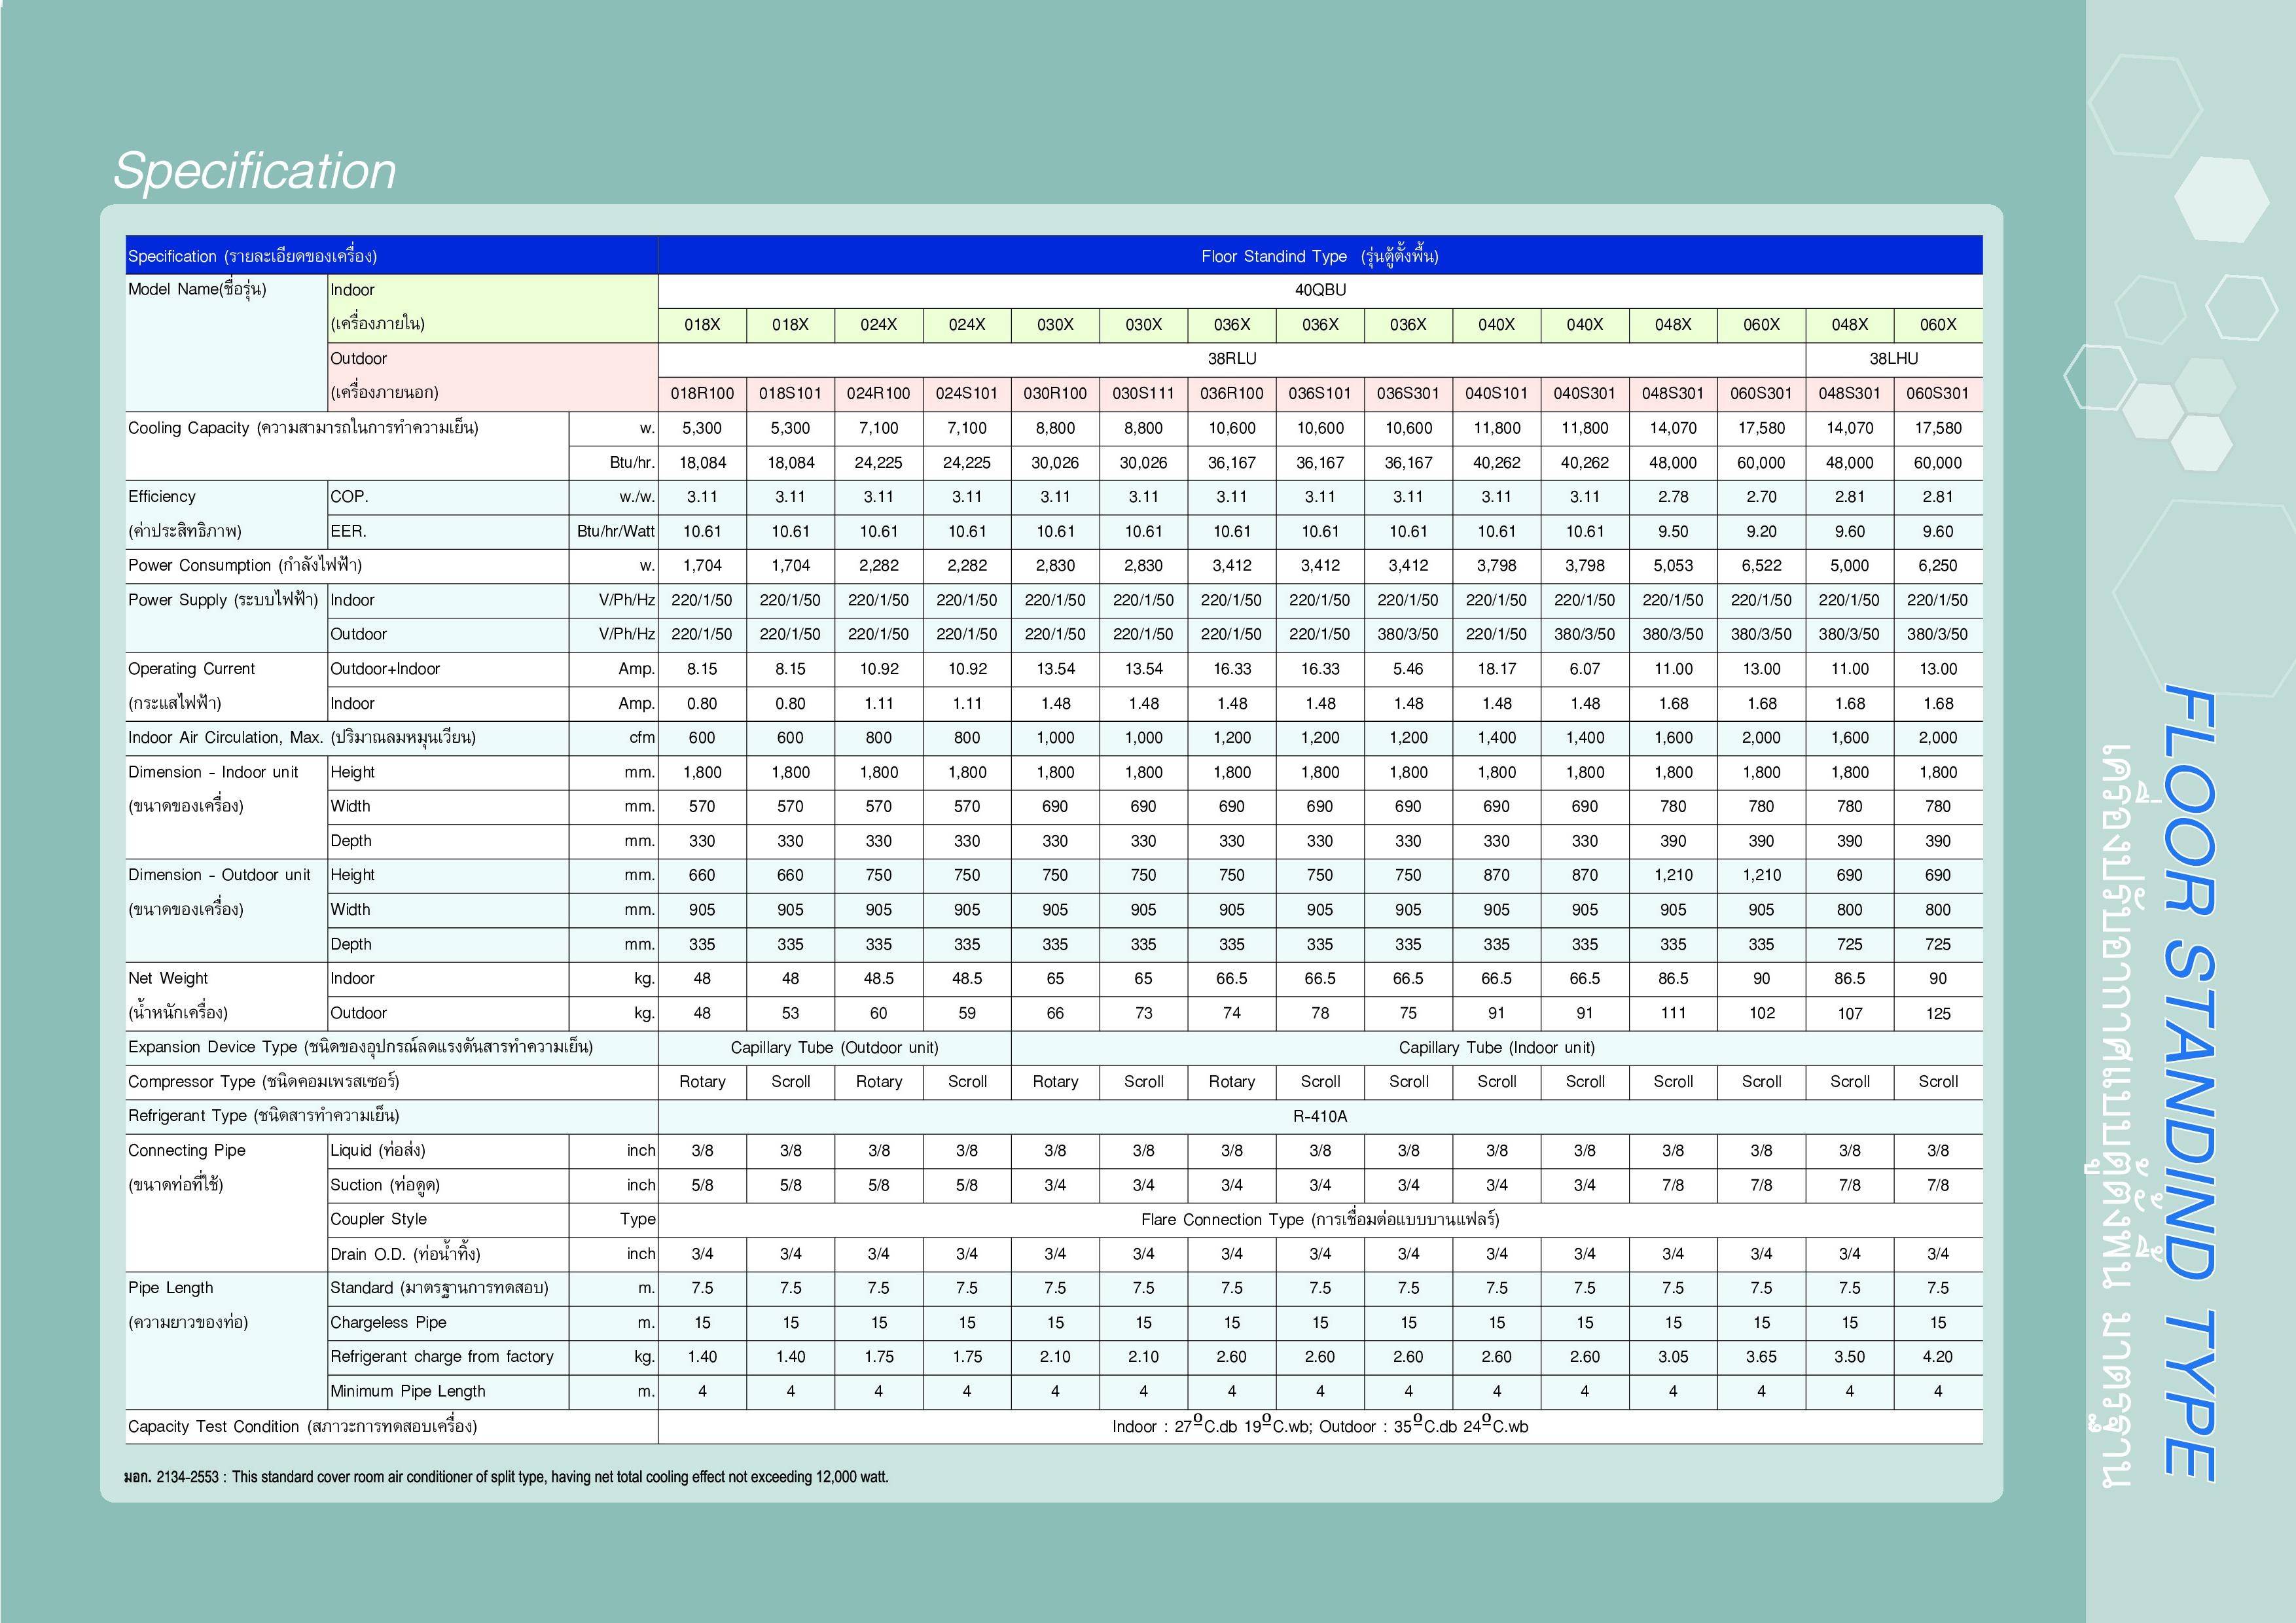Click the 38LHU outdoor series header
The image size is (2296, 1623).
[1893, 358]
